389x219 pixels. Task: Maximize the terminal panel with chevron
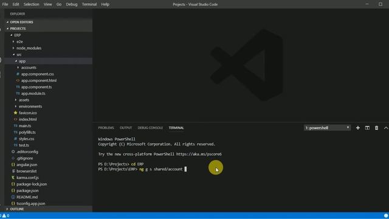tap(386, 128)
